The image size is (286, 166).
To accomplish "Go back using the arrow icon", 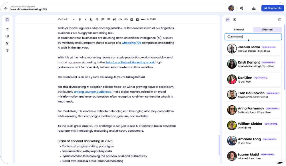I will [x=6, y=8].
